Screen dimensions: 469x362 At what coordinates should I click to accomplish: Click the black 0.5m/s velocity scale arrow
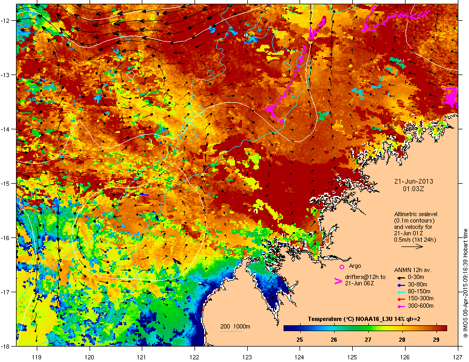pos(412,246)
